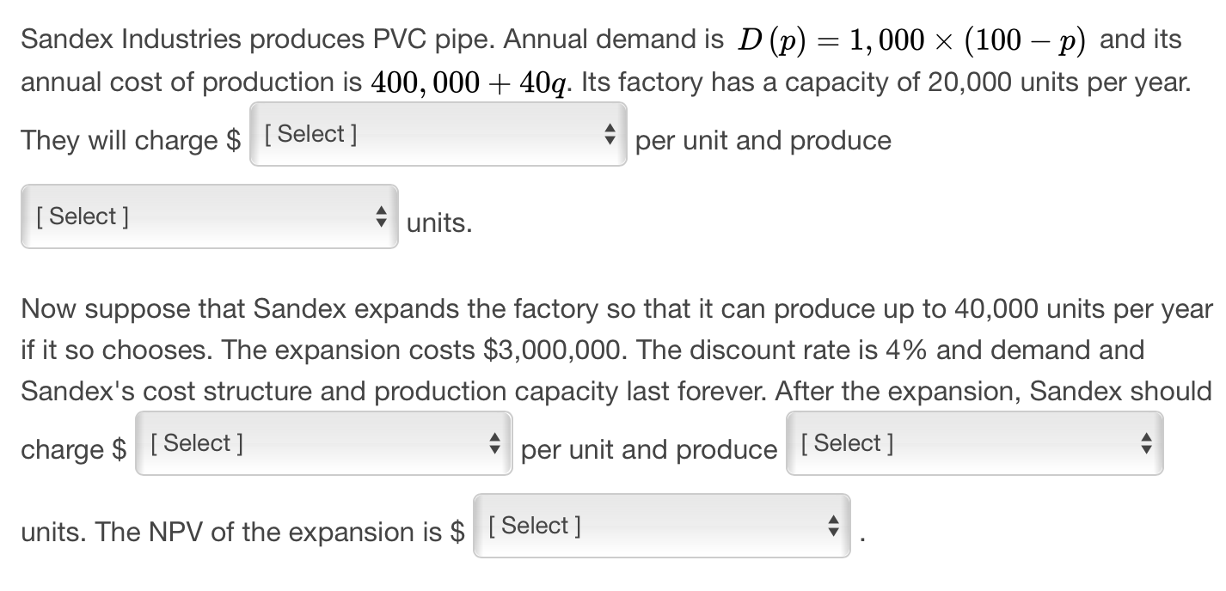Open the post-expansion production quantity dropdown
This screenshot has width=1226, height=591.
tap(973, 442)
